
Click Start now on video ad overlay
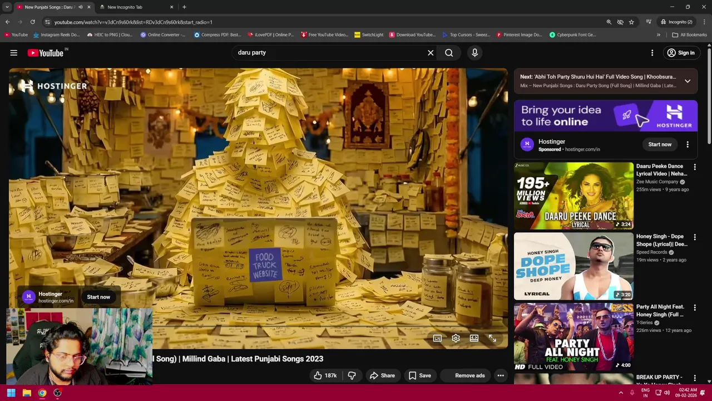click(x=98, y=297)
